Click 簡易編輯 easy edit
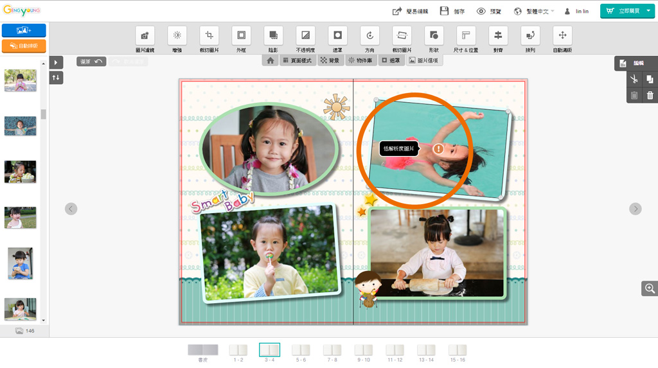658x368 pixels. (x=410, y=12)
